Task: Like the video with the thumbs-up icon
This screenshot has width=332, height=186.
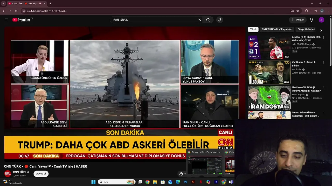Action: [x=181, y=174]
